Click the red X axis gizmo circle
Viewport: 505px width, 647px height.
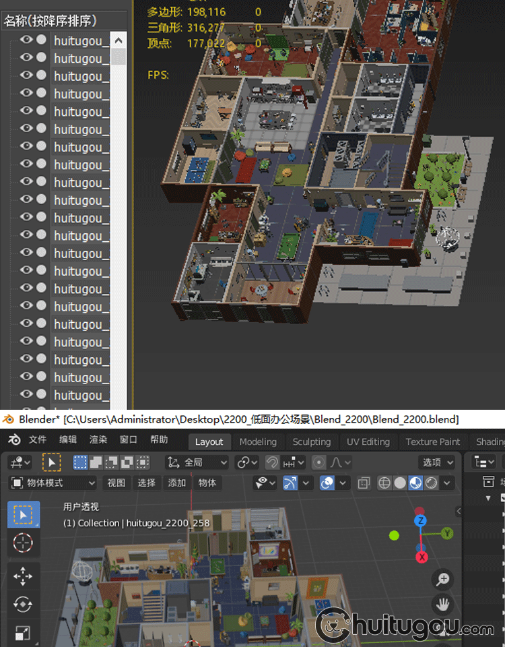pyautogui.click(x=422, y=557)
